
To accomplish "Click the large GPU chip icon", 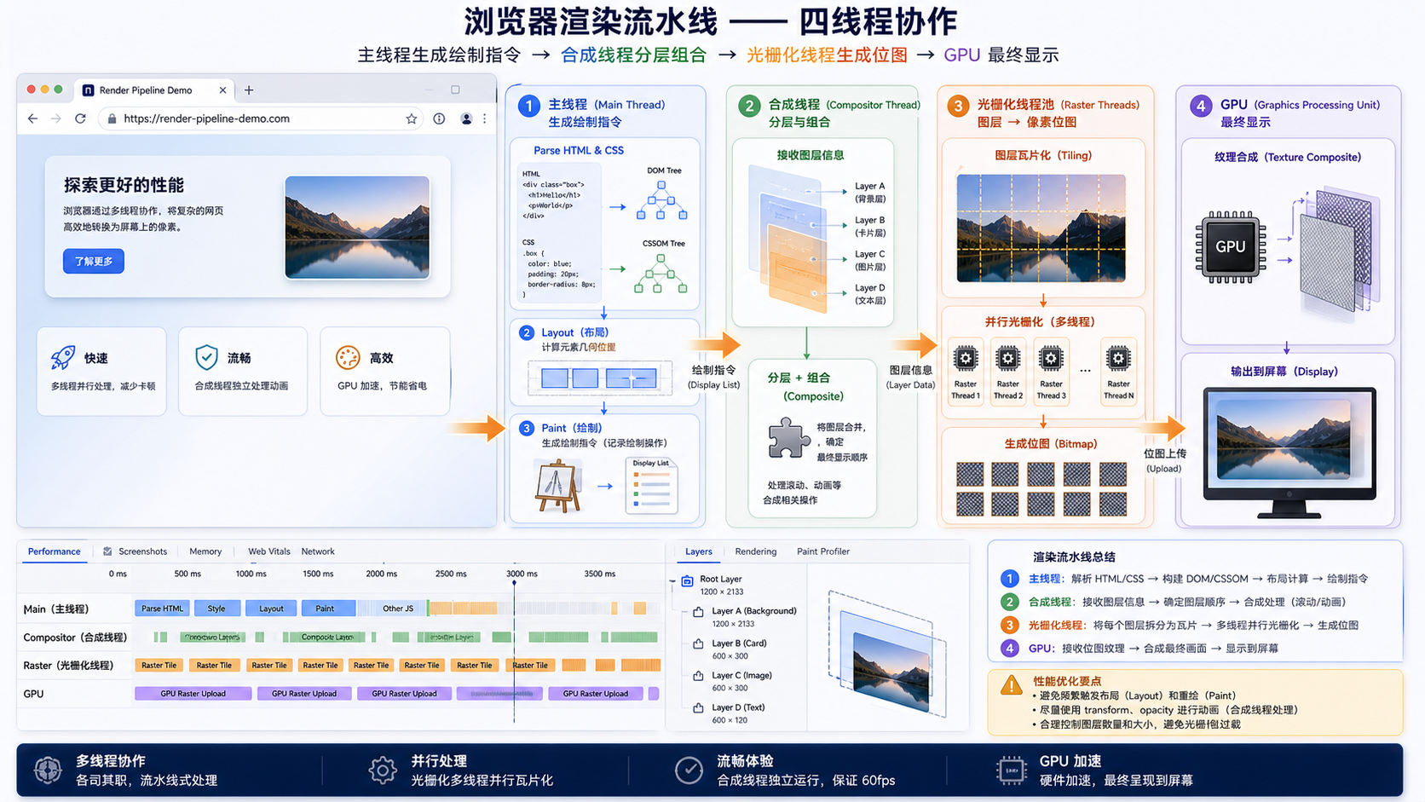I will tap(1231, 247).
